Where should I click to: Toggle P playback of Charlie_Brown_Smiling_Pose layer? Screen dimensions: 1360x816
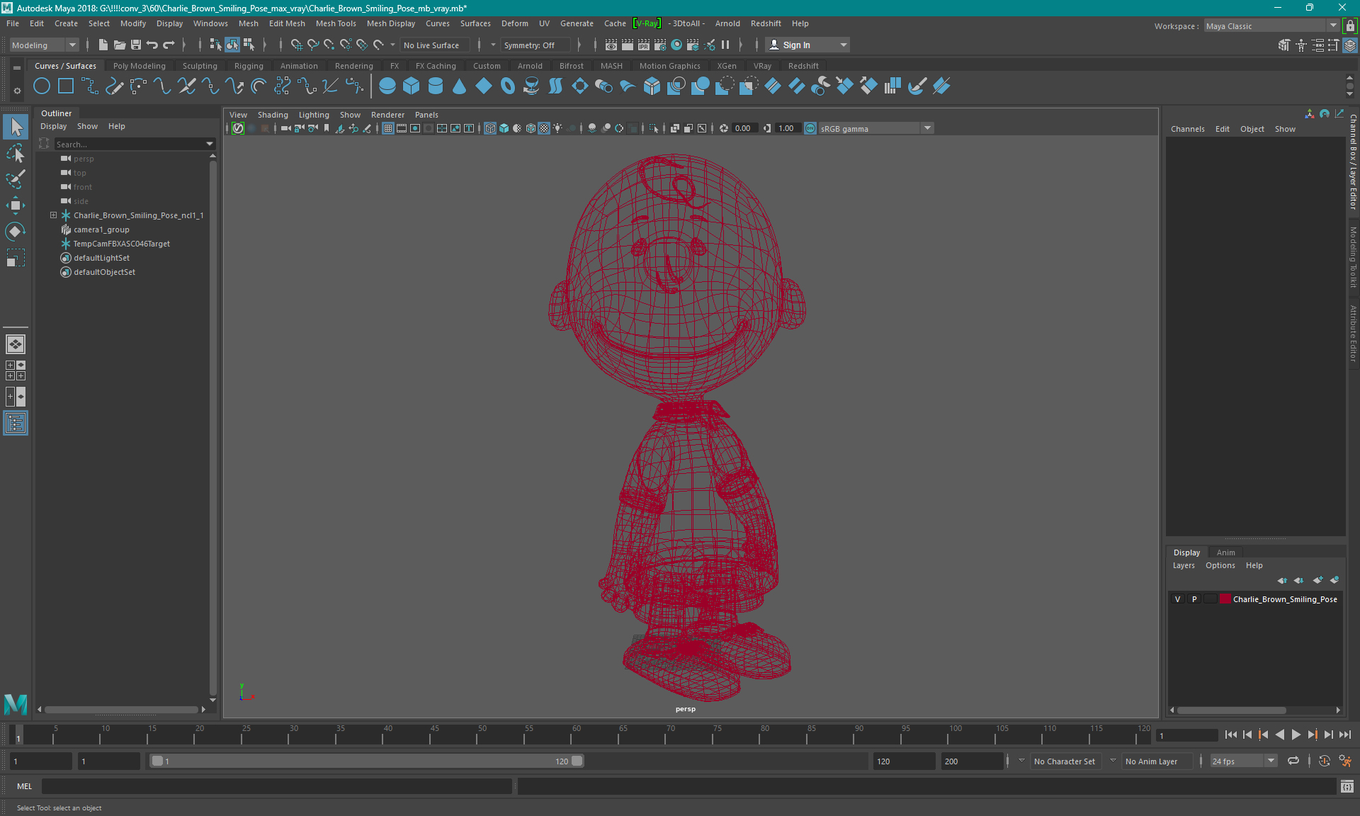point(1194,599)
